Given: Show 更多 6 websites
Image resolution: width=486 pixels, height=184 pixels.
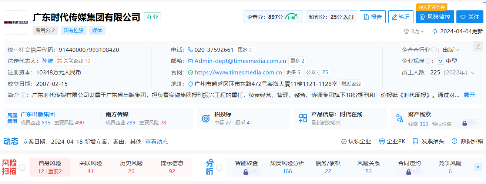Looking at the screenshot, I should point(293,72).
